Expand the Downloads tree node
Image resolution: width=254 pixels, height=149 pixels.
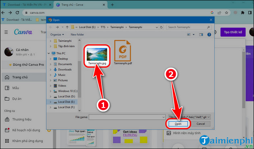(50, 69)
